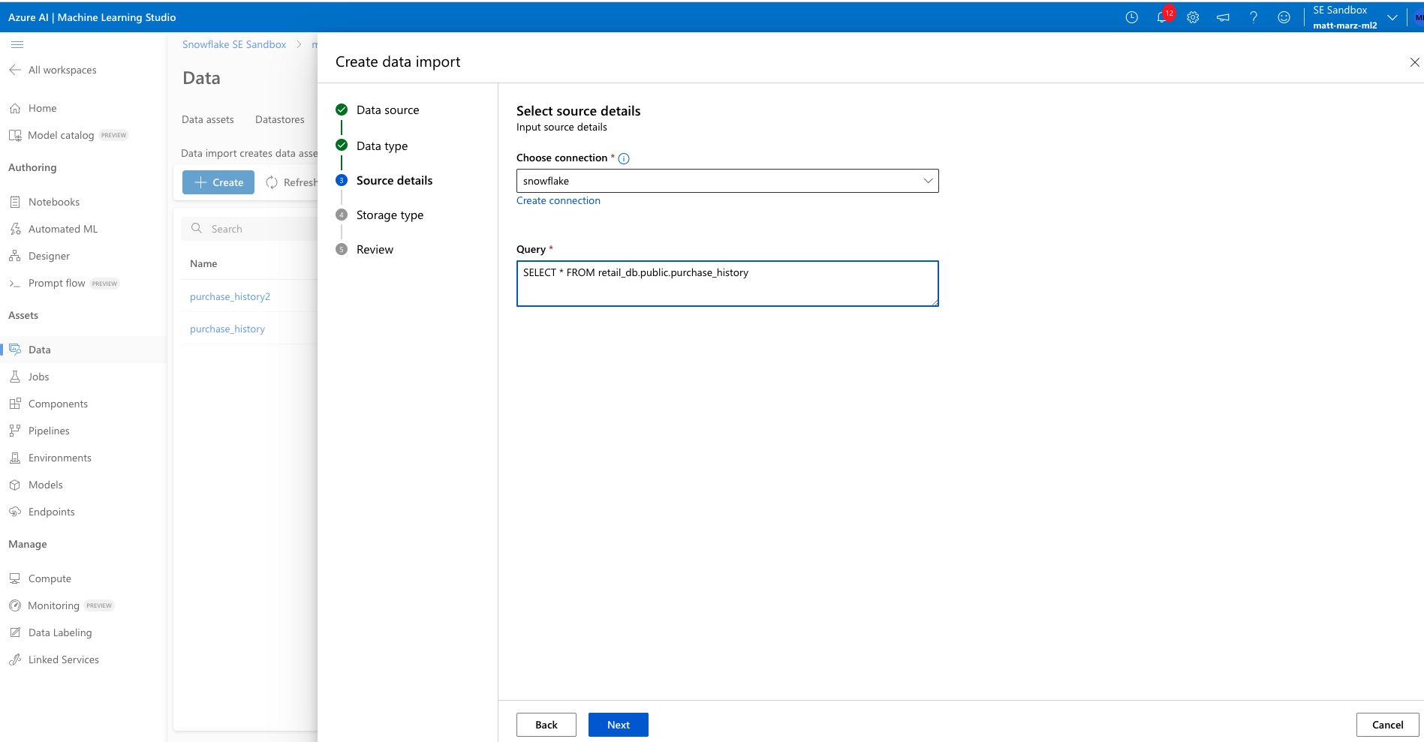Click the recent activity clock icon
The height and width of the screenshot is (742, 1424).
1132,17
